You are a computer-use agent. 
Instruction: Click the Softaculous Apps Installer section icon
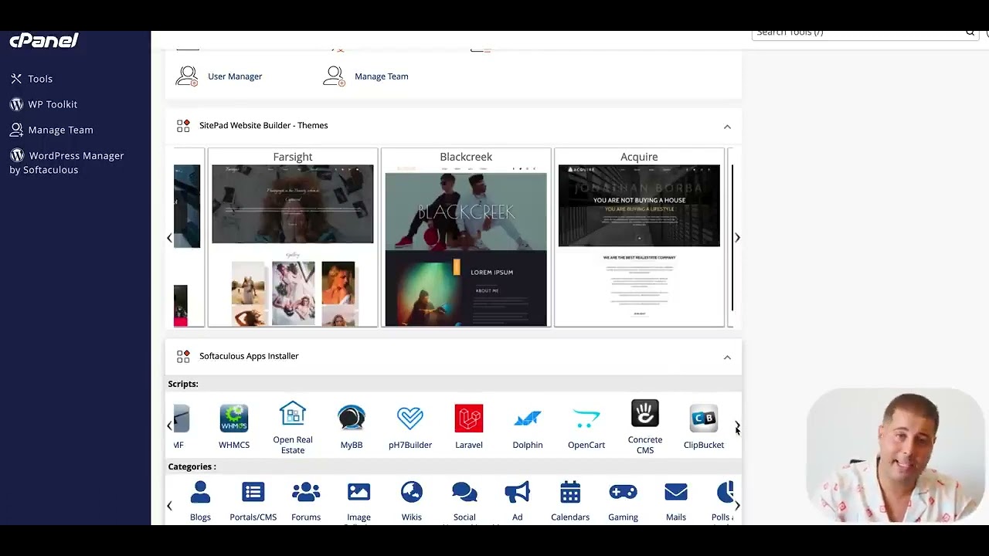pos(183,357)
